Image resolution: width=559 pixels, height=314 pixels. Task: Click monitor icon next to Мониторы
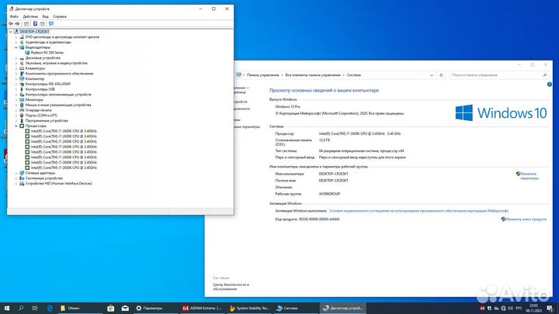[22, 100]
